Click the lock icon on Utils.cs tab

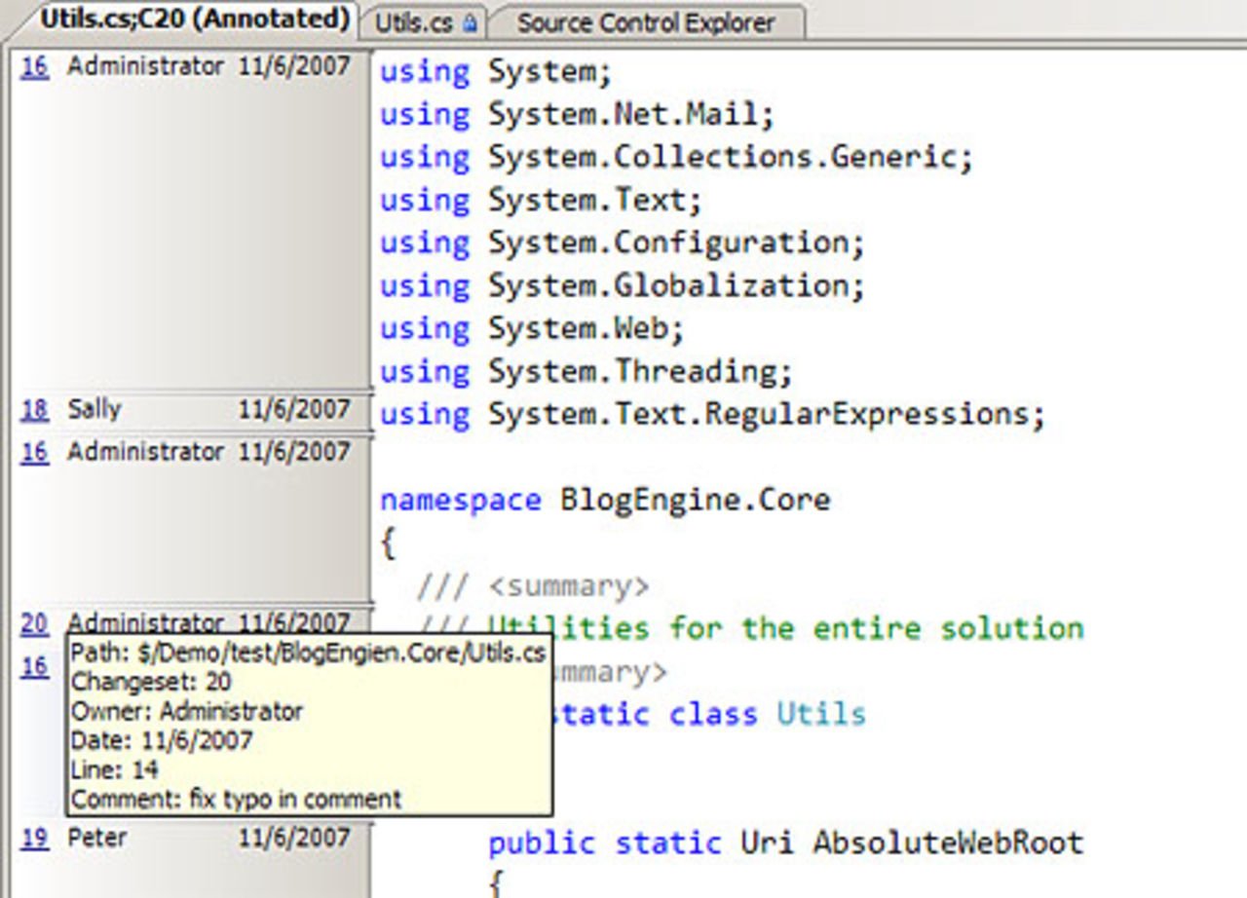(x=470, y=23)
